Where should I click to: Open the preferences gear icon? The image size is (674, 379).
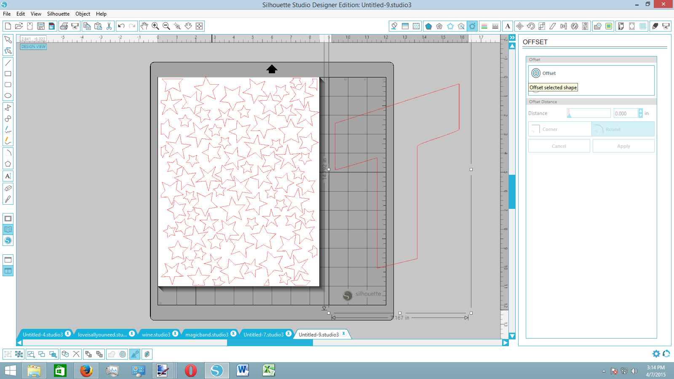656,354
